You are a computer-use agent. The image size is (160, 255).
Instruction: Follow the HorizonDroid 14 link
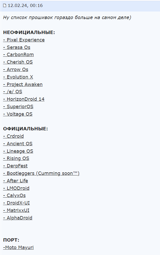24,99
